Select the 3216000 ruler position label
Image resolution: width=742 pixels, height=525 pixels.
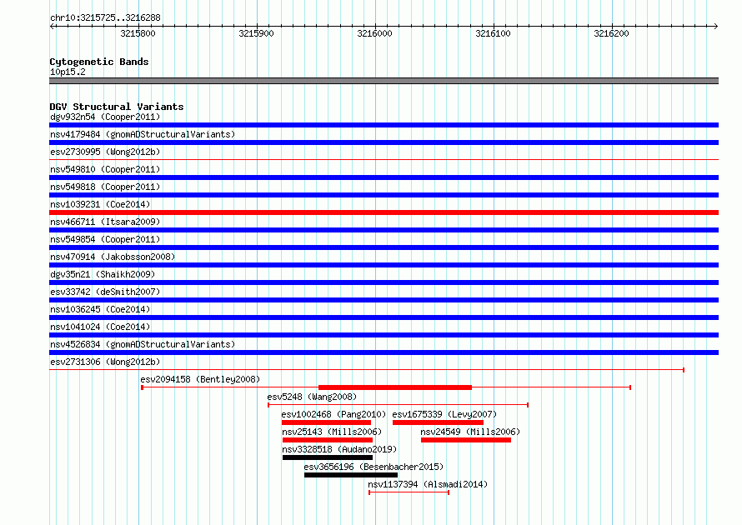click(x=374, y=33)
